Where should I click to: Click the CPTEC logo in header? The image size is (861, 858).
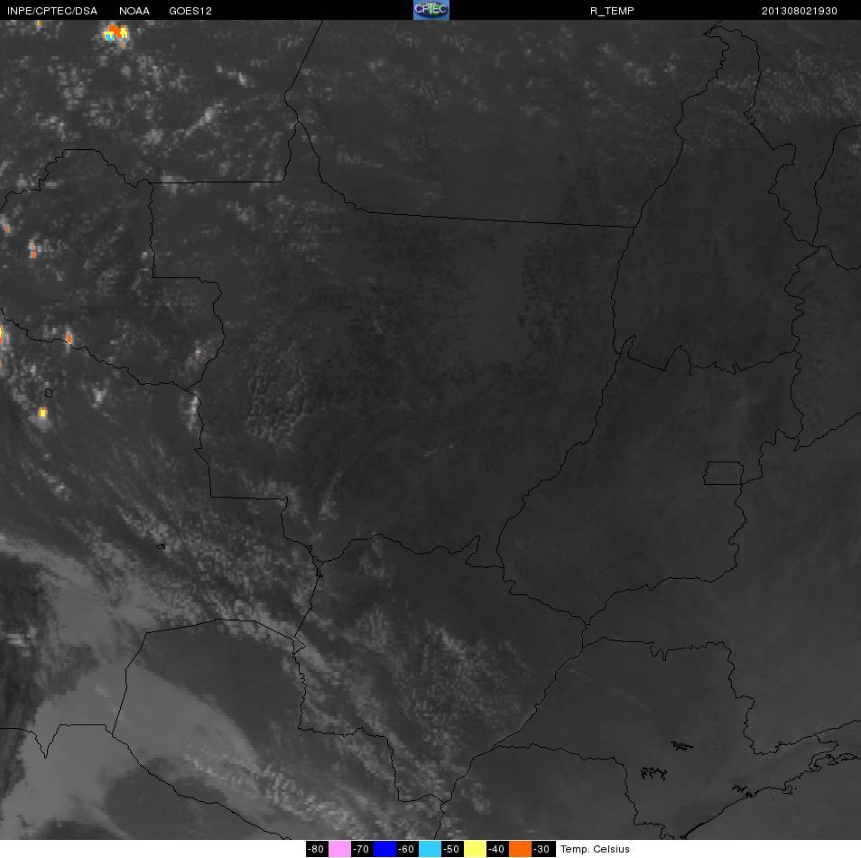(x=431, y=10)
